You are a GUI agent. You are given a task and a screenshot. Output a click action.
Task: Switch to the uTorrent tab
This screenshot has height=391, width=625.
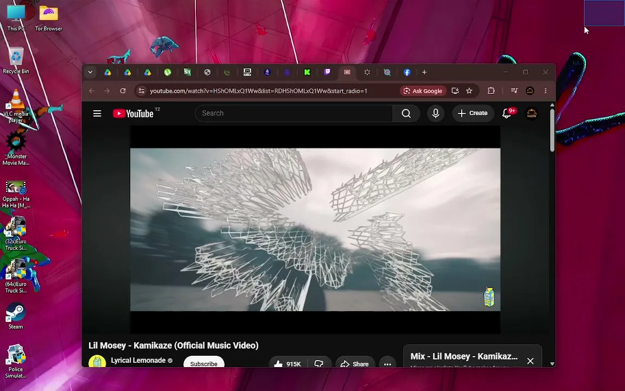pos(168,72)
